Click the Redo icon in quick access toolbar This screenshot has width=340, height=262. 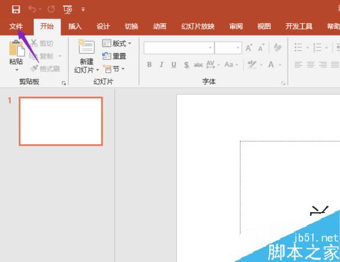coord(51,10)
